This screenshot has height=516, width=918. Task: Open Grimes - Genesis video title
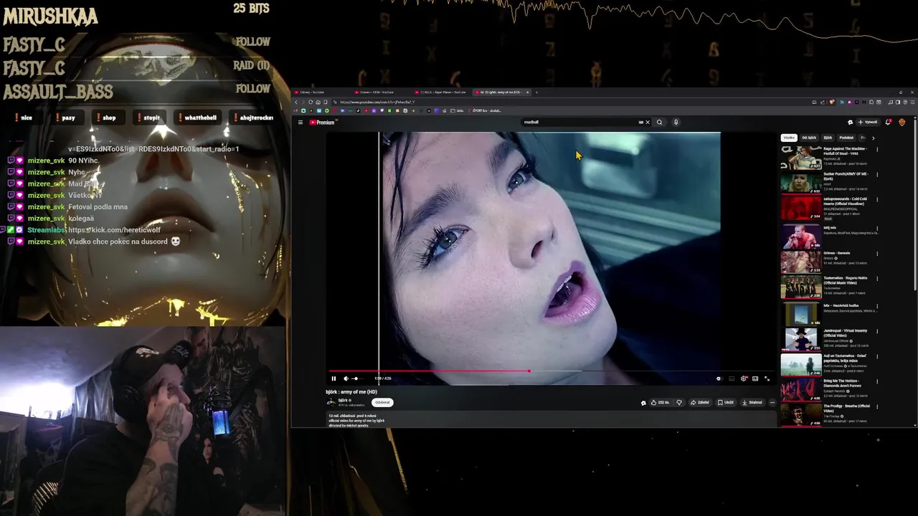(x=836, y=253)
